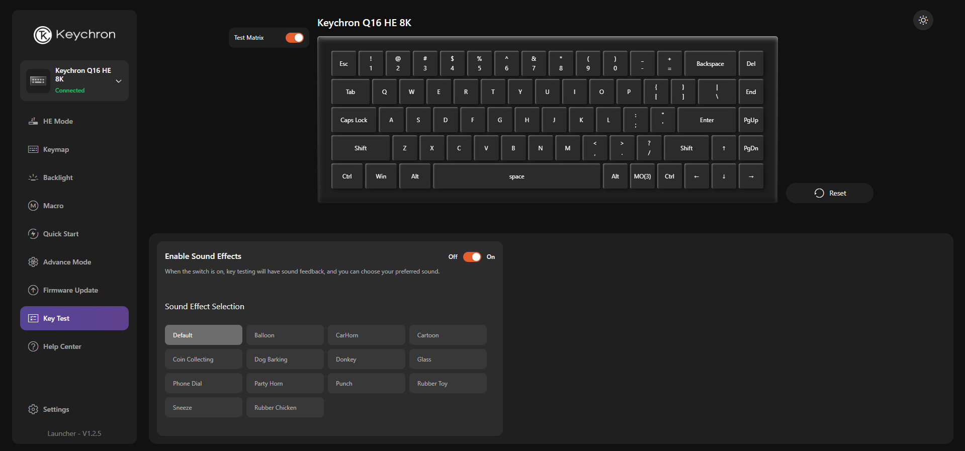This screenshot has height=451, width=965.
Task: Choose the Rubber Chicken sound
Action: 285,407
